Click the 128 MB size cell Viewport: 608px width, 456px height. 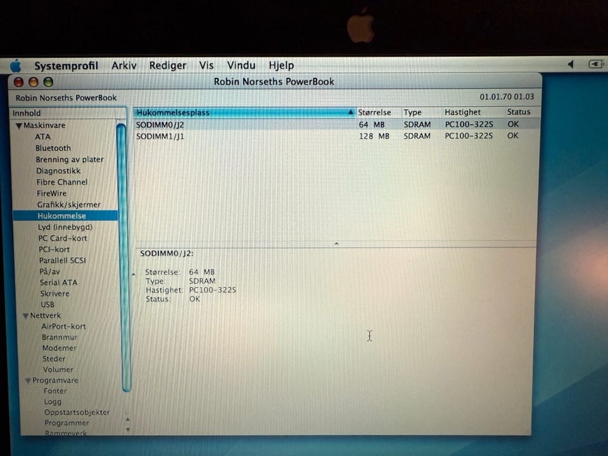point(374,136)
